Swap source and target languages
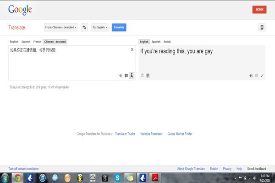 [84, 27]
